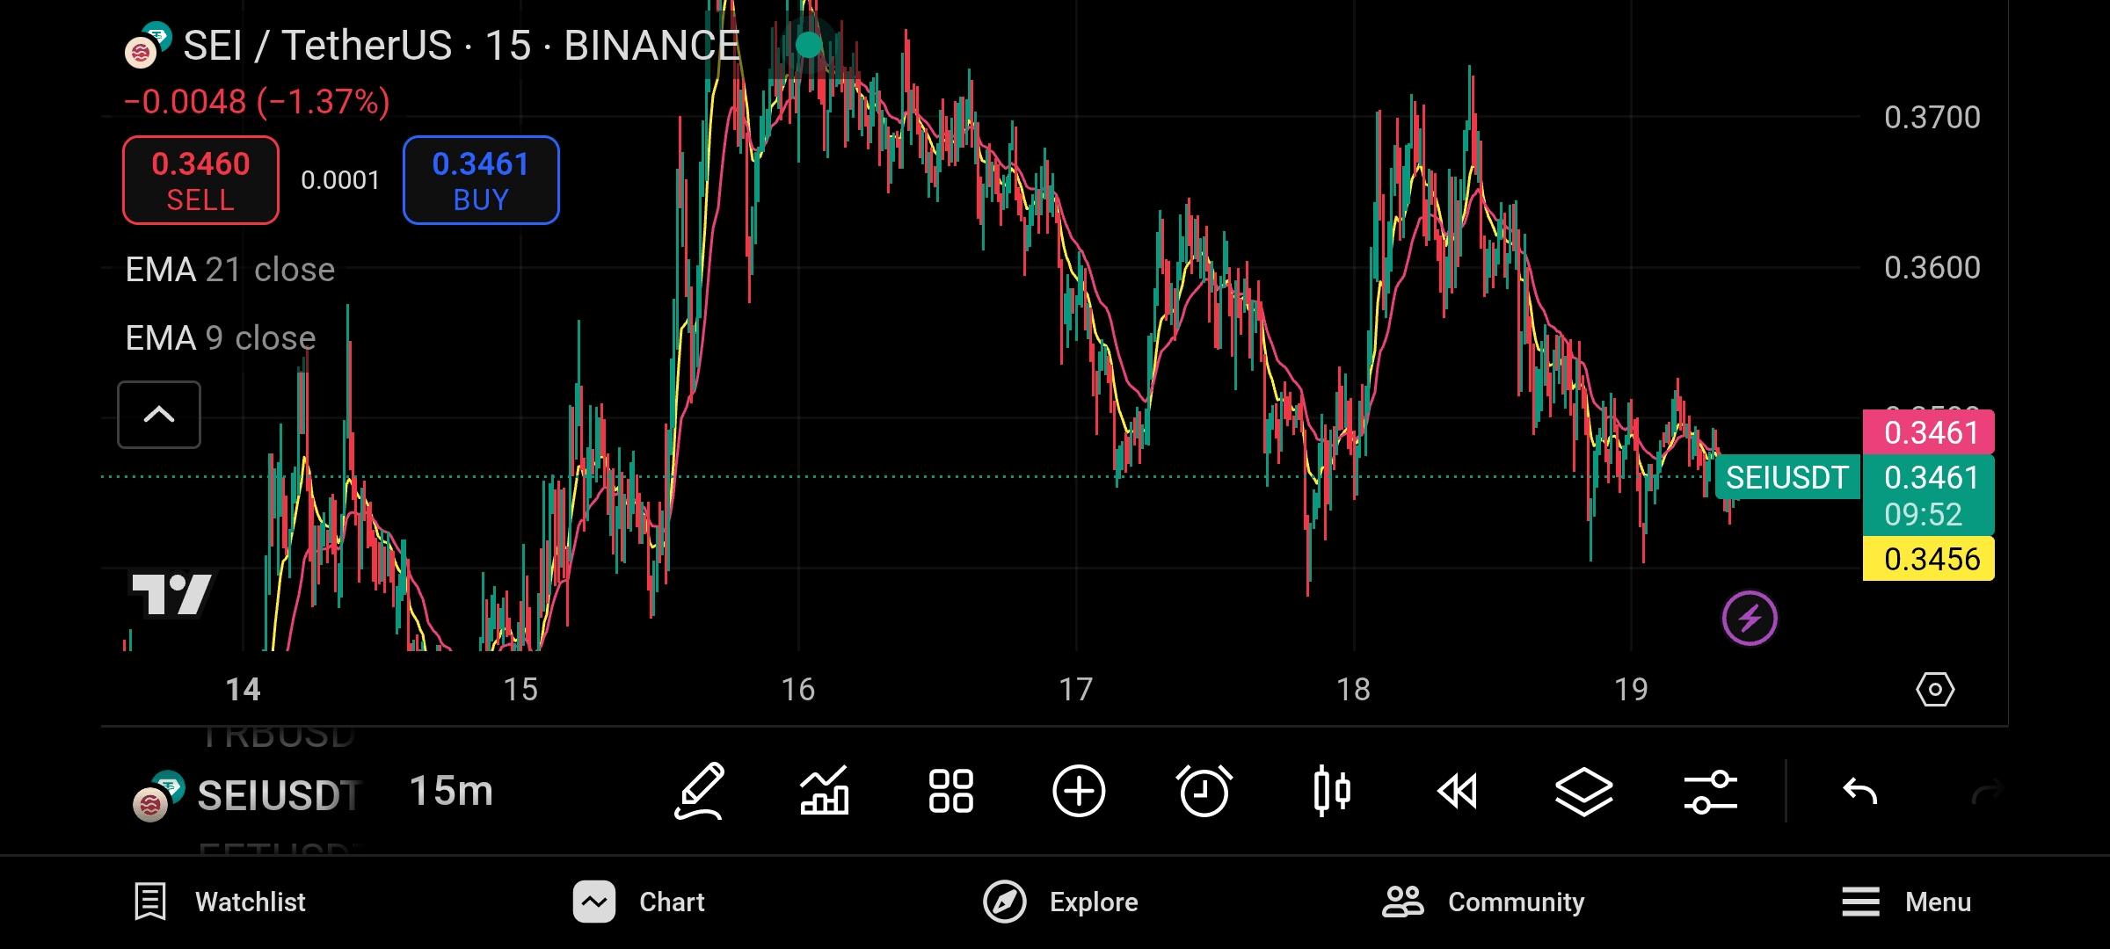Tap the add symbol plus icon
2110x949 pixels.
coord(1079,791)
